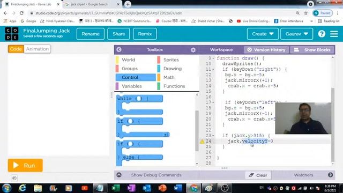Collapse the fold arrow on line 17
The image size is (343, 193).
pos(213,102)
